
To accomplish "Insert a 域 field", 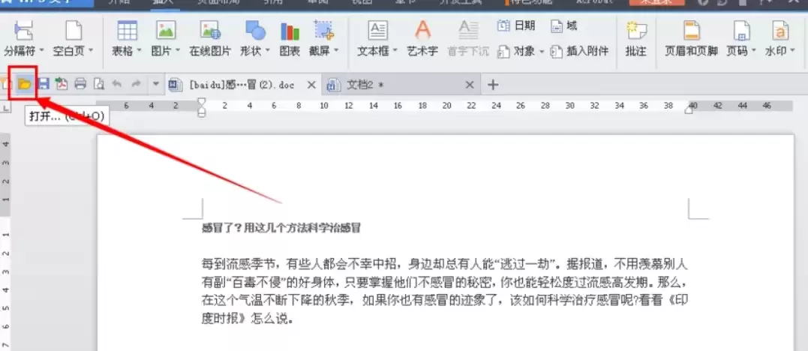I will click(x=563, y=25).
